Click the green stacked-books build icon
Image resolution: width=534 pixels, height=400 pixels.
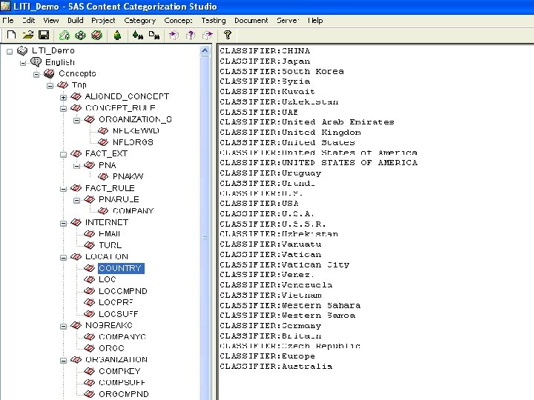tap(80, 35)
